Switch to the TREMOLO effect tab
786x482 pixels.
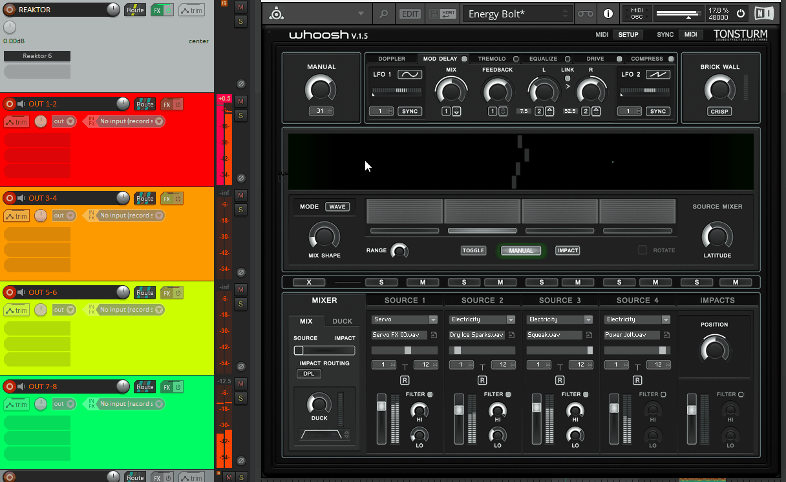pos(492,59)
